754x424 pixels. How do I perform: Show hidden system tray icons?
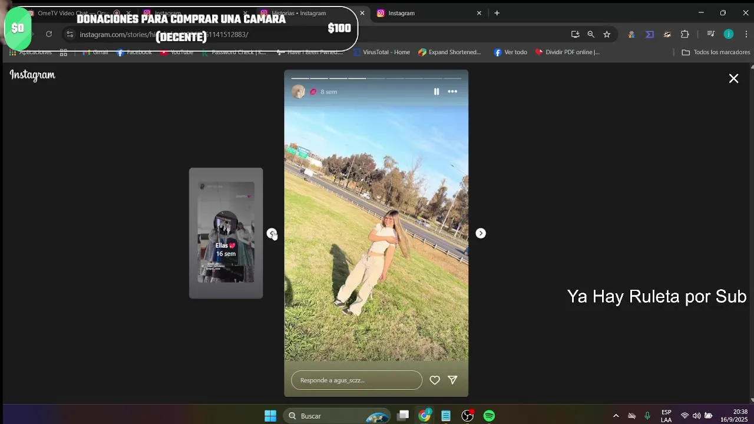pyautogui.click(x=616, y=416)
